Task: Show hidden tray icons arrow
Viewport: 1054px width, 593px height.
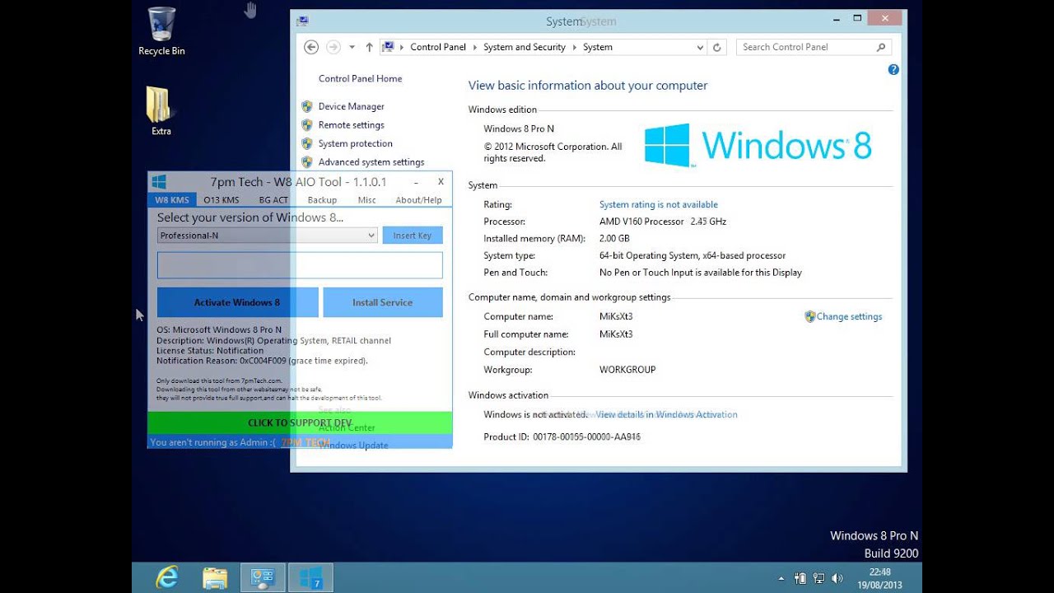Action: coord(781,578)
